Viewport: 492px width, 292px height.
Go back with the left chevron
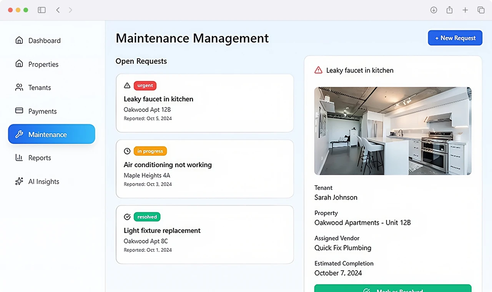tap(58, 10)
